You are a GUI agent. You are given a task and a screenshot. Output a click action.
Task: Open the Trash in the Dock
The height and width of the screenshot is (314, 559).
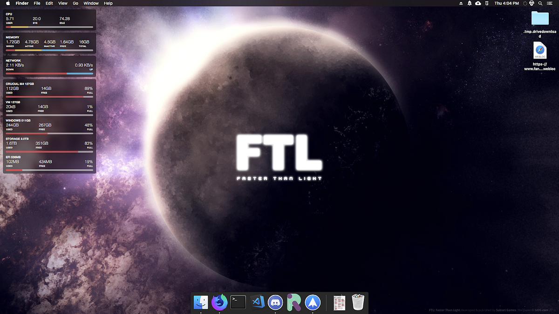tap(358, 303)
